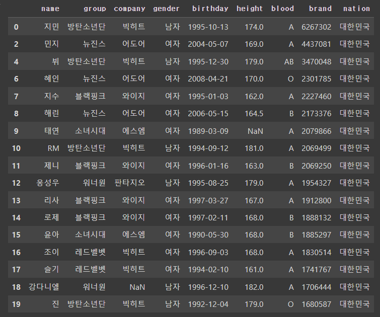This screenshot has height=317, width=380.
Task: Click birthday value 1989-03-09
Action: 208,131
